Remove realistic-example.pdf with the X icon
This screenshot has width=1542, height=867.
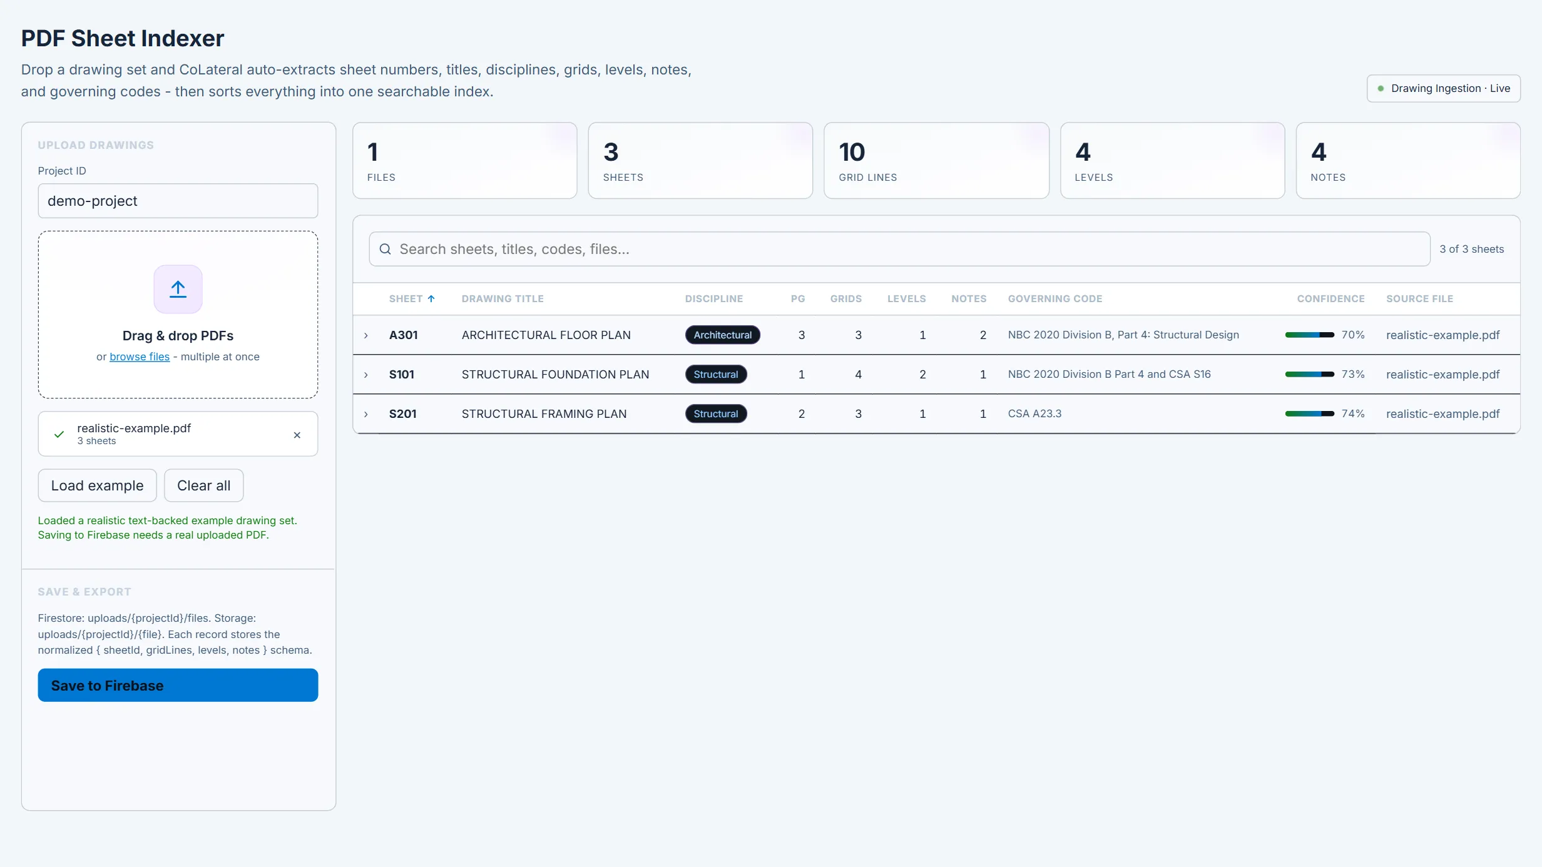(x=297, y=435)
